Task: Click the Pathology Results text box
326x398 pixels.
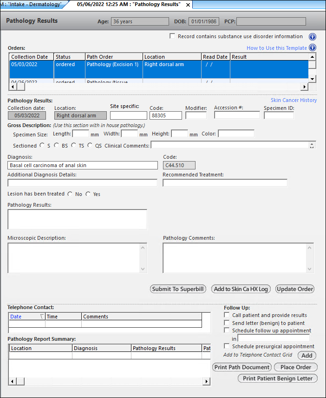Action: pos(77,219)
